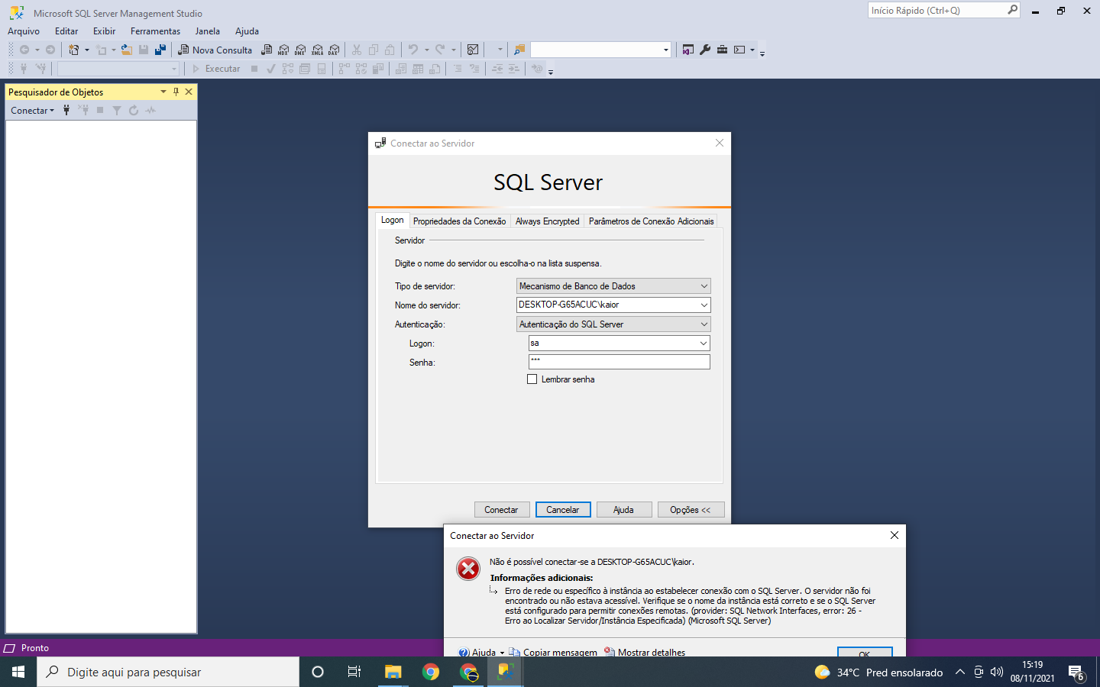Open Cortana circle icon on taskbar
This screenshot has width=1100, height=687.
coord(318,672)
